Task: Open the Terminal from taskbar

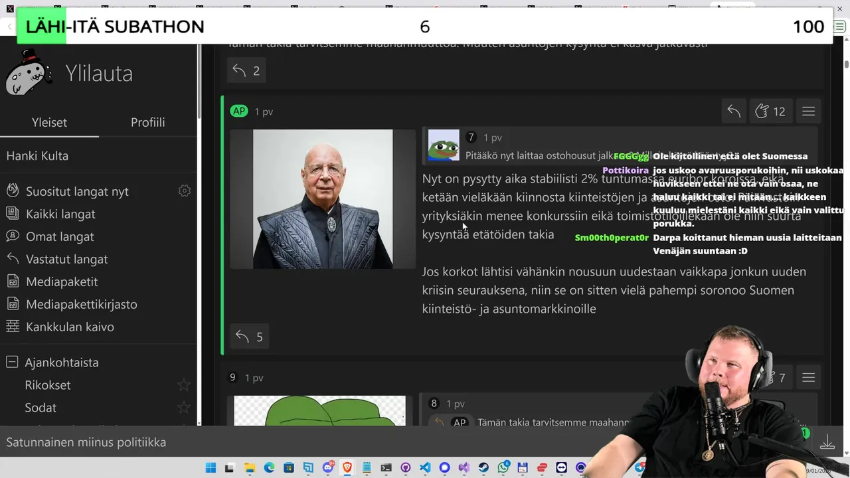Action: [386, 468]
